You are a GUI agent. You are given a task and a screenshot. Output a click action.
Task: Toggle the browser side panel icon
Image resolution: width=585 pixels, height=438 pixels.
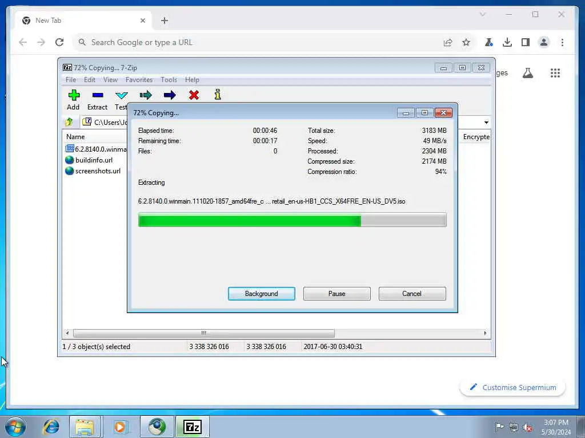tap(526, 42)
